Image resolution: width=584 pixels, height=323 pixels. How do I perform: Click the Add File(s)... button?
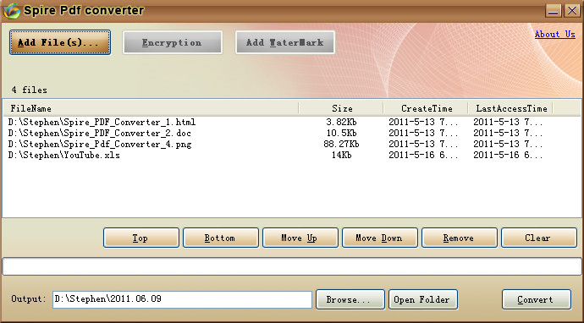pos(60,42)
